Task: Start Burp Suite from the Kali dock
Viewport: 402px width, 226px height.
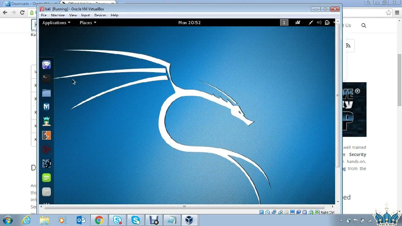Action: (x=46, y=135)
